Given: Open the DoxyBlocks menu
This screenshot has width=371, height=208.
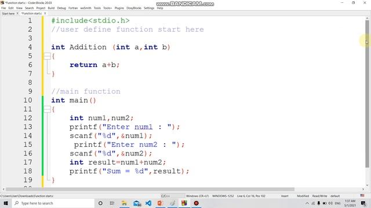Looking at the screenshot, I should click(x=134, y=8).
